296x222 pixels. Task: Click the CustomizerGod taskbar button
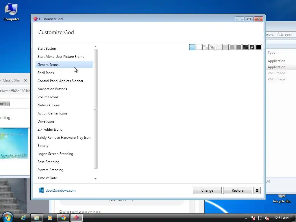[76, 218]
